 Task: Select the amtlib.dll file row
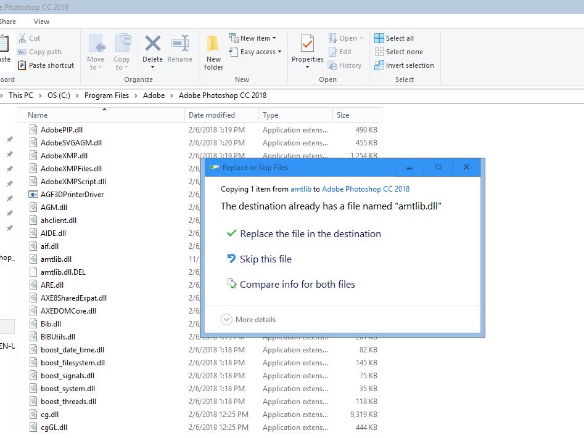click(56, 259)
